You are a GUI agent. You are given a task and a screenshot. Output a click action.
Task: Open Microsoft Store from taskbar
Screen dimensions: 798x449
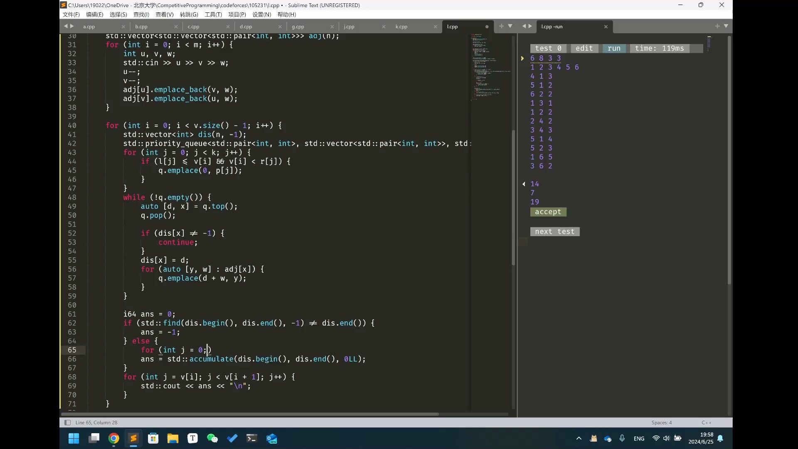pyautogui.click(x=153, y=439)
